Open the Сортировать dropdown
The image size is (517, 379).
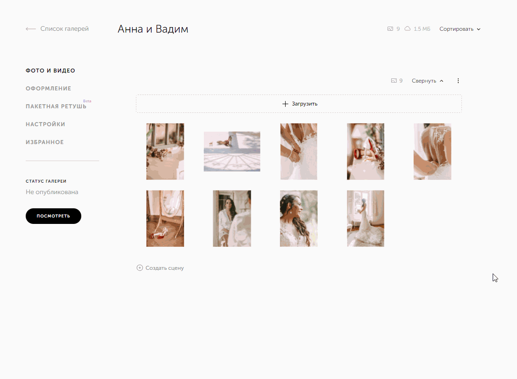[460, 29]
